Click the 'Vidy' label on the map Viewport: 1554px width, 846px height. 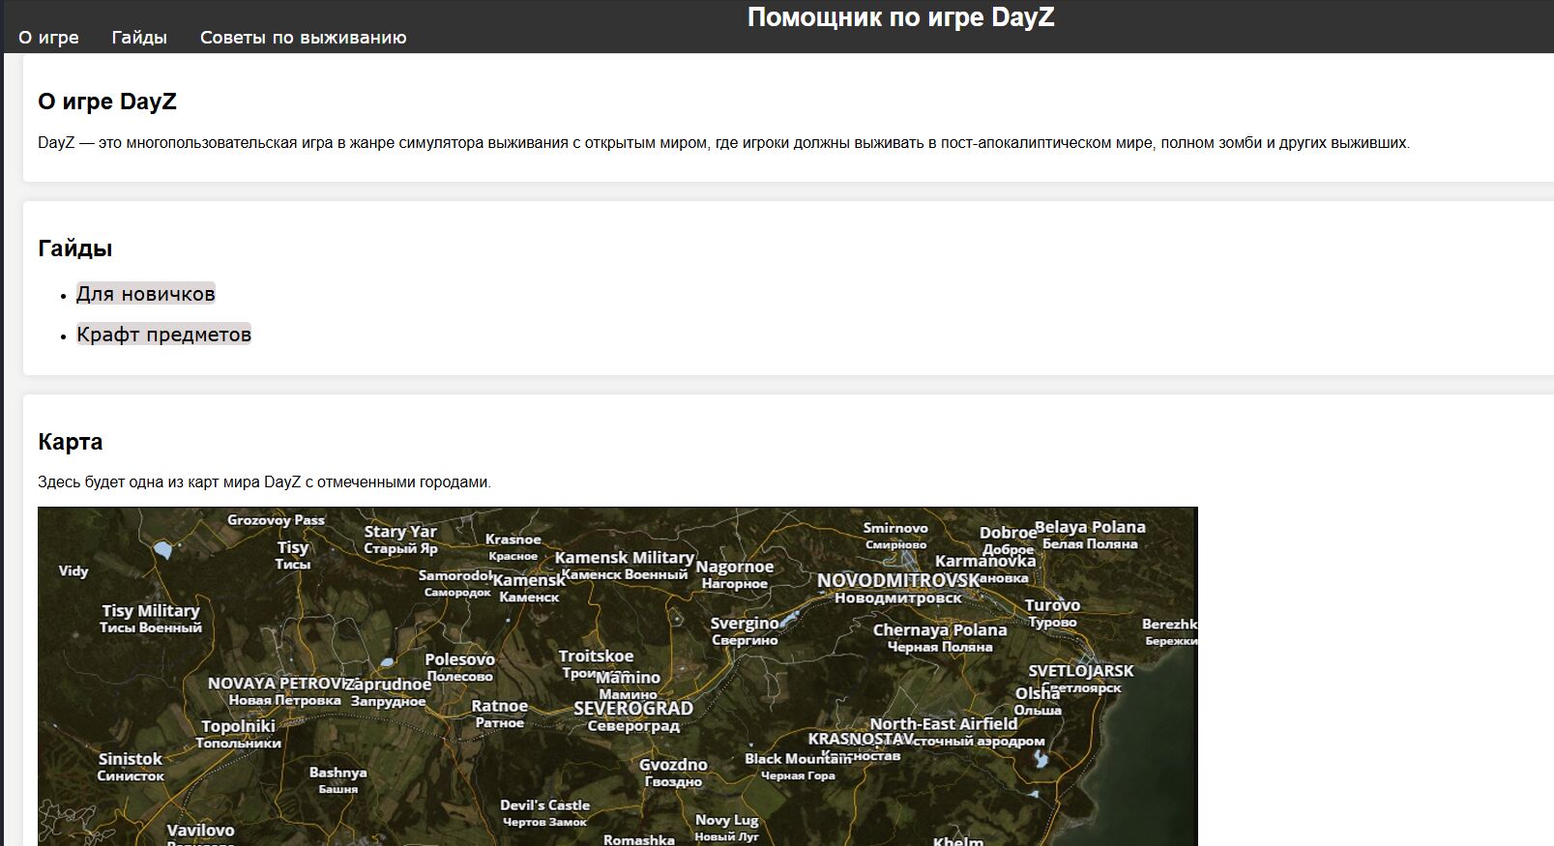click(x=73, y=570)
